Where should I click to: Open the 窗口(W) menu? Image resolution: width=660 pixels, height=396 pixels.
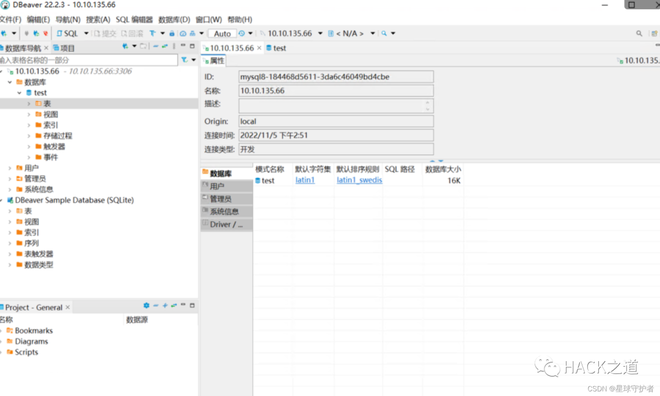coord(209,20)
